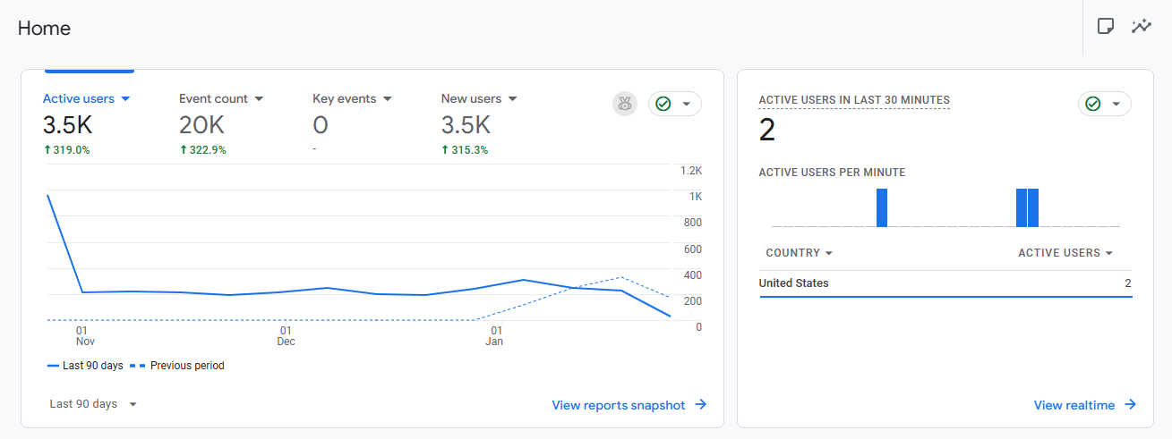The image size is (1172, 439).
Task: Expand the Active users metric dropdown
Action: [x=125, y=99]
